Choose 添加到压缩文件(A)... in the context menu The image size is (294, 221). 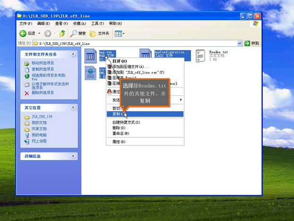tap(145, 67)
